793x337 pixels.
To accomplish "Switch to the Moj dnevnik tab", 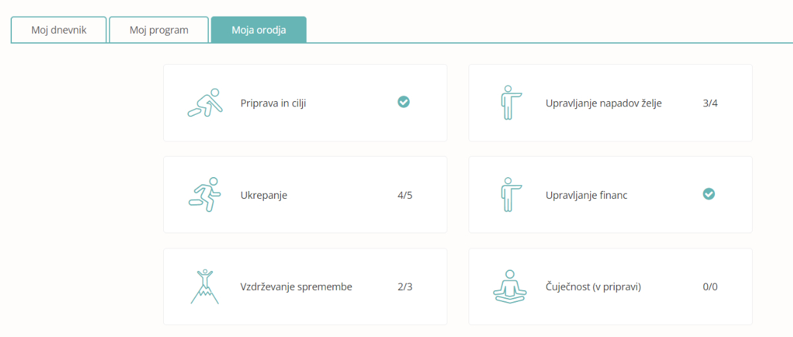I will [59, 30].
